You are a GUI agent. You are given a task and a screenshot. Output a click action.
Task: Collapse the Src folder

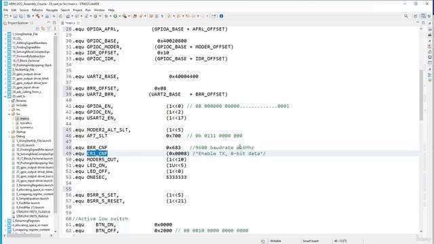point(9,114)
